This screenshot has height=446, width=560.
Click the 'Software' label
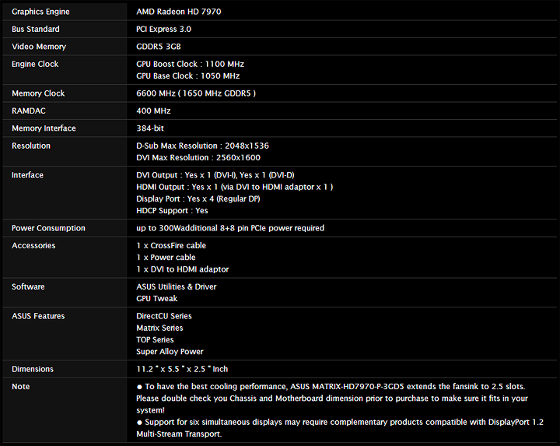click(x=28, y=286)
